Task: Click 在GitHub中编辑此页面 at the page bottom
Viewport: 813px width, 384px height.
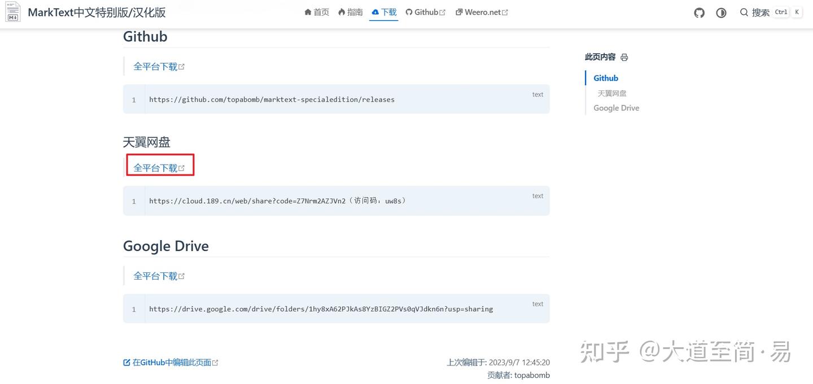Action: tap(171, 361)
